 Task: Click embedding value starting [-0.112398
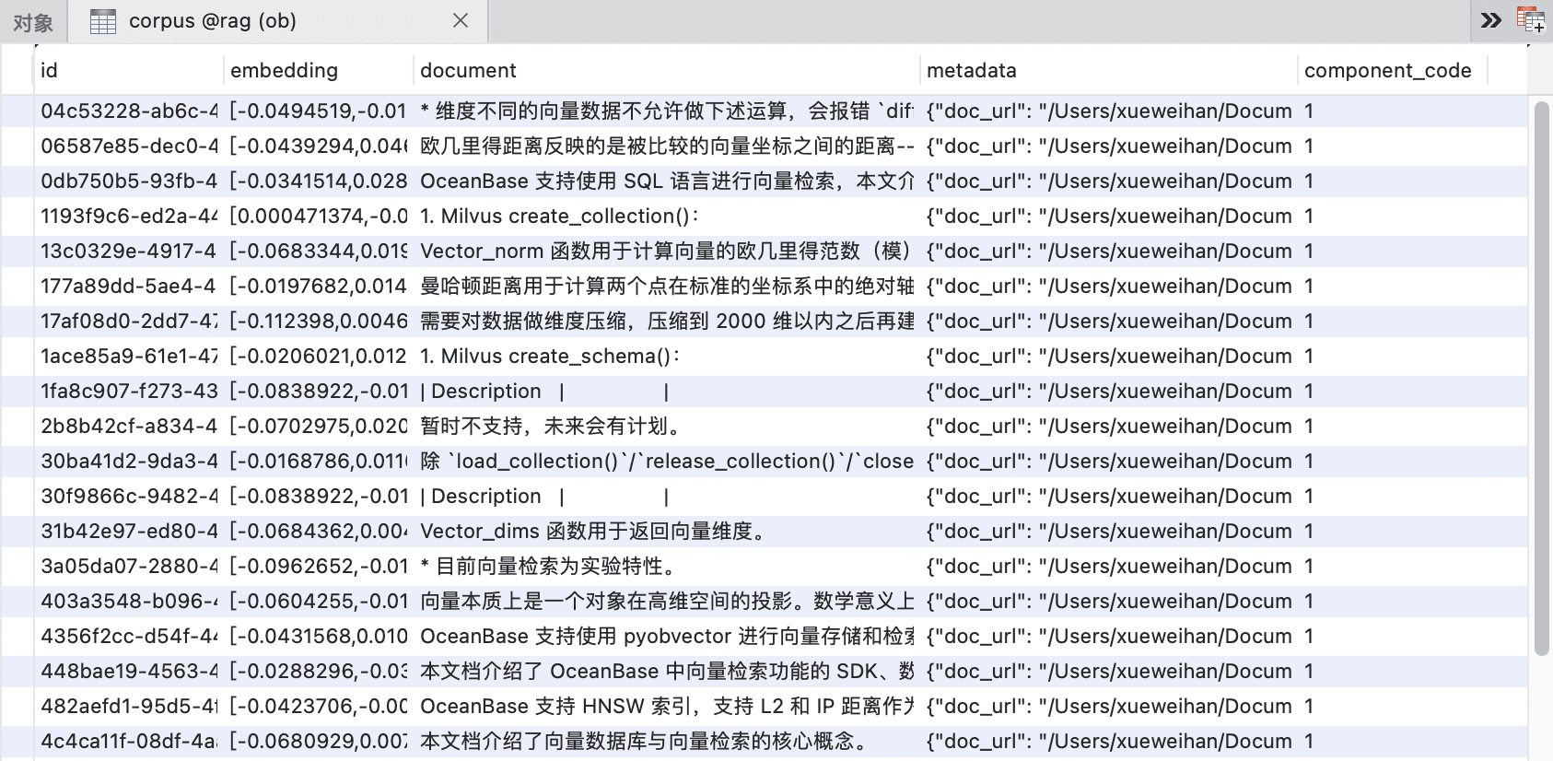pyautogui.click(x=319, y=321)
